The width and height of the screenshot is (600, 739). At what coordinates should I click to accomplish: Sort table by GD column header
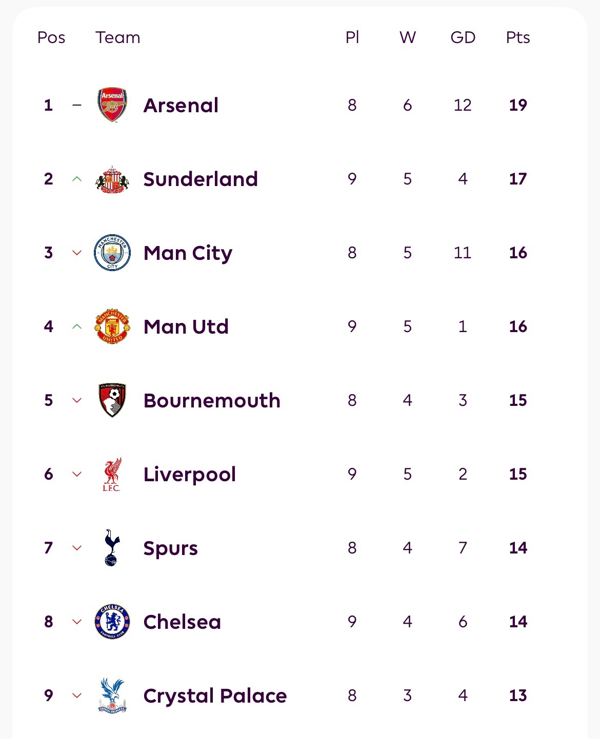tap(463, 37)
